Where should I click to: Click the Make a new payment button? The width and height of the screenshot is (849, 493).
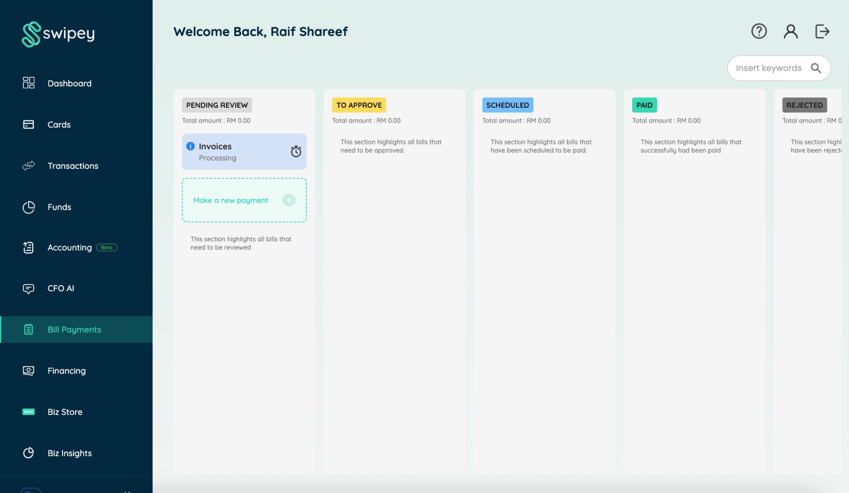(244, 200)
